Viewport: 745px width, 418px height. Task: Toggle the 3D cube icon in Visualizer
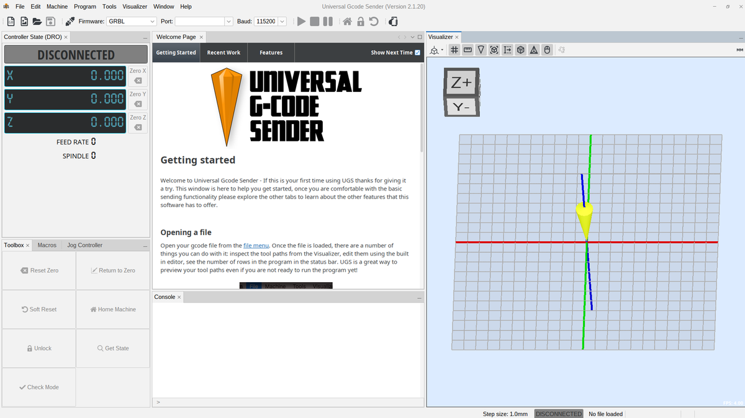tap(520, 50)
